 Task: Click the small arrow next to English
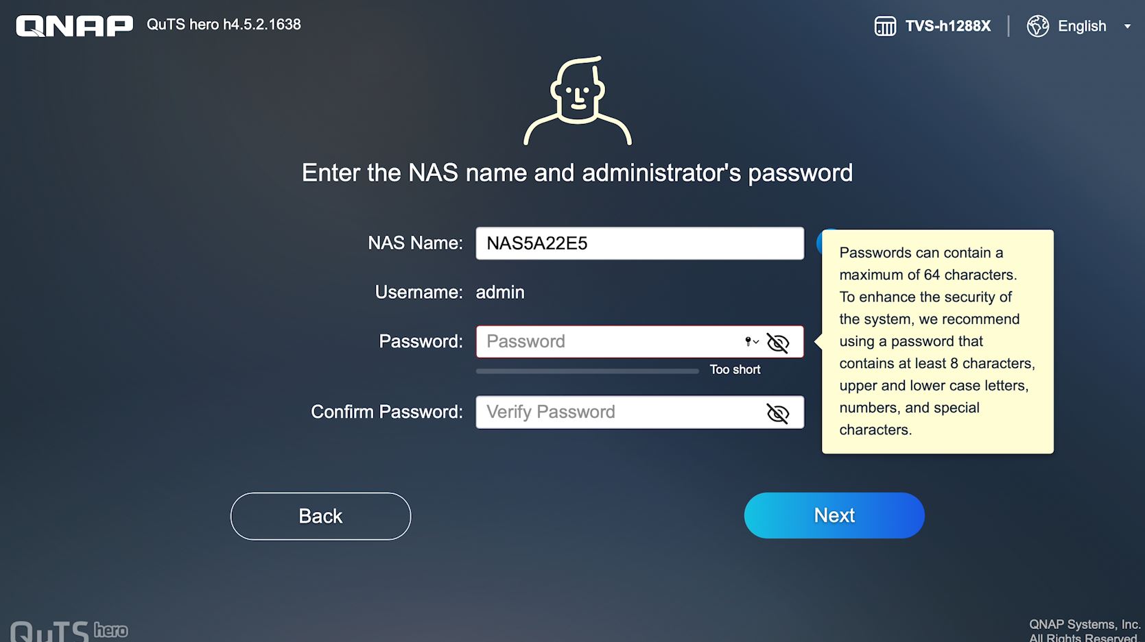tap(1127, 27)
